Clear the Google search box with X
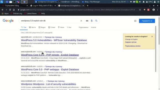Screen dimensions: 160x90 click(x=81, y=21)
